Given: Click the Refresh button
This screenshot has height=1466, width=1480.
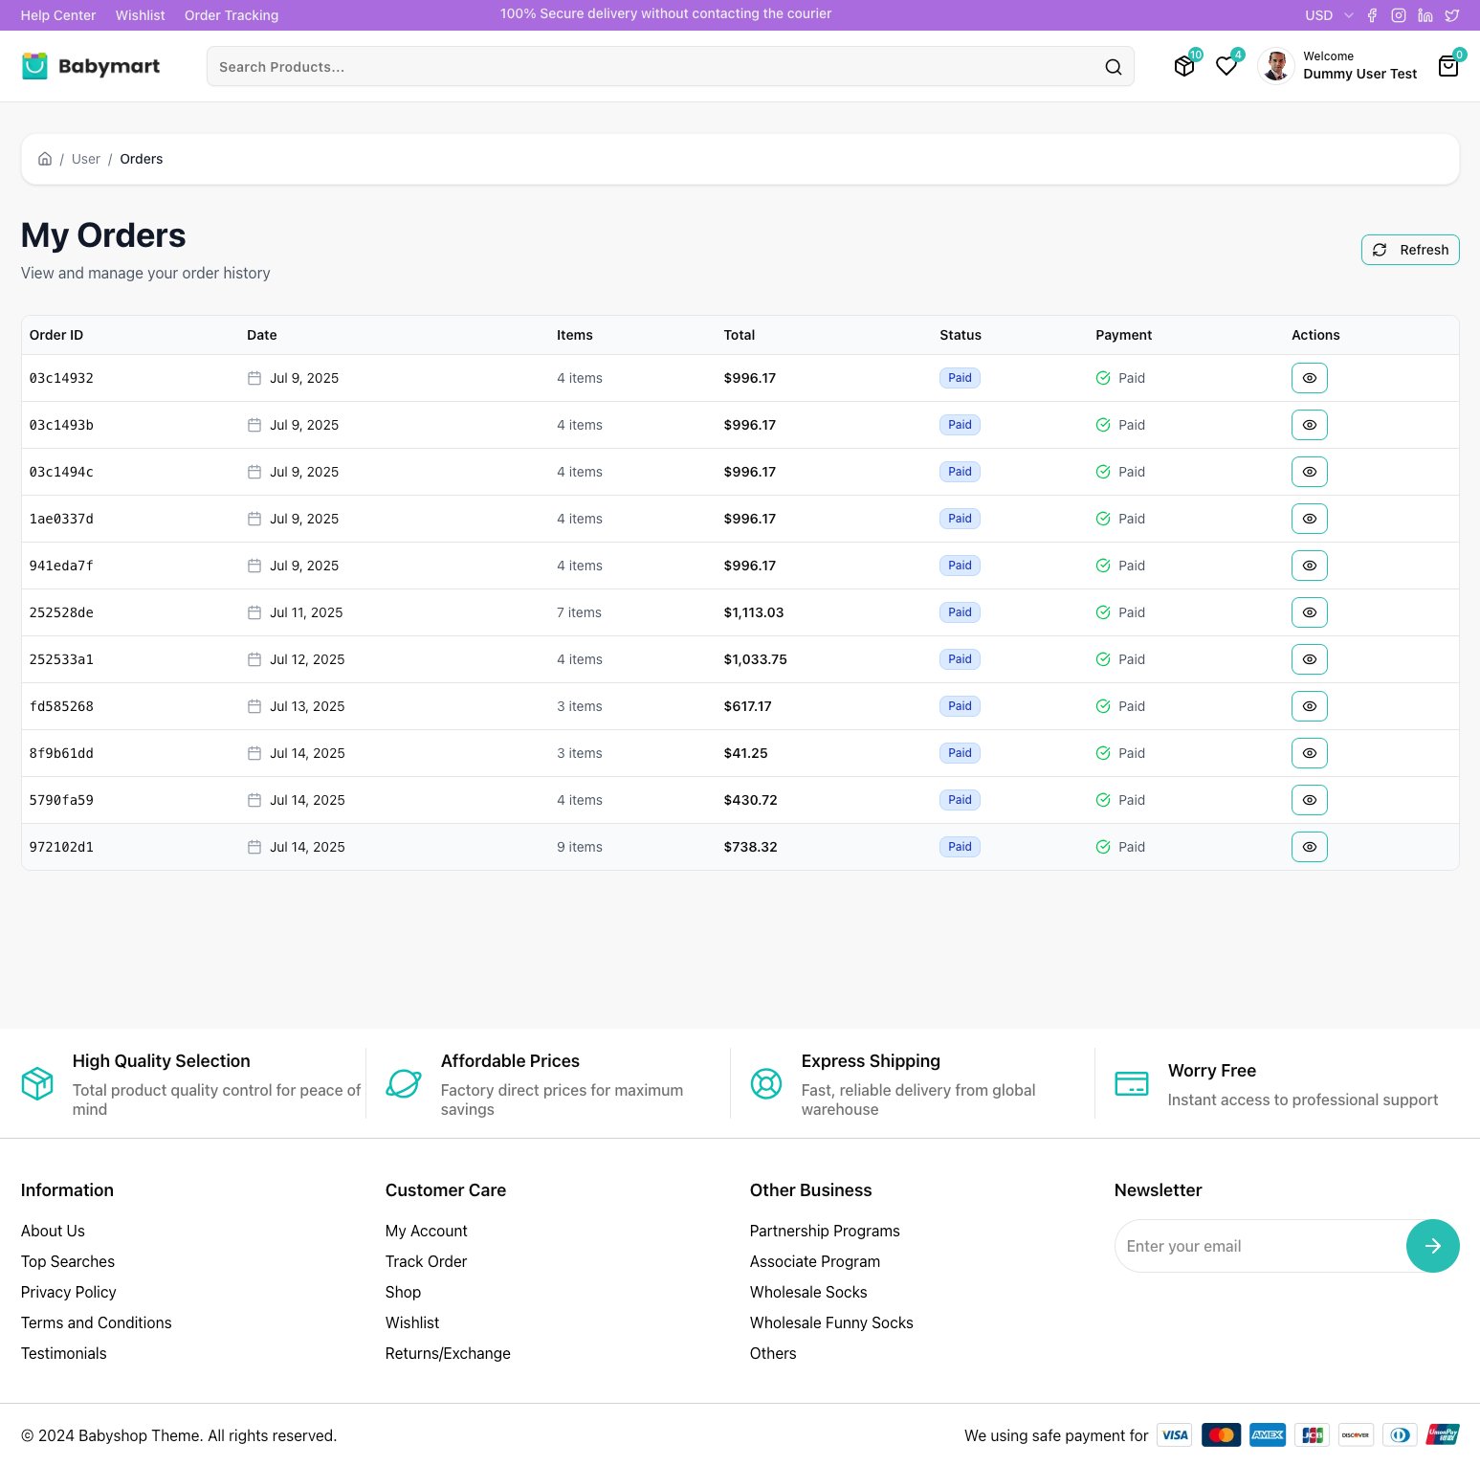Looking at the screenshot, I should click(x=1409, y=250).
